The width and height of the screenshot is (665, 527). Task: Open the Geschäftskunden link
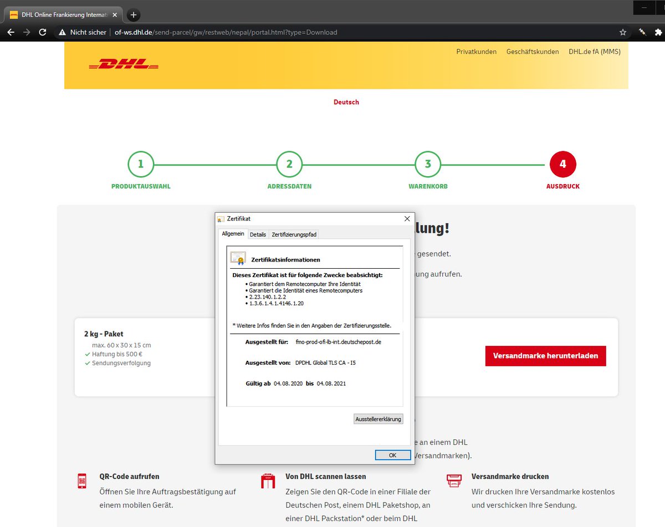click(533, 52)
